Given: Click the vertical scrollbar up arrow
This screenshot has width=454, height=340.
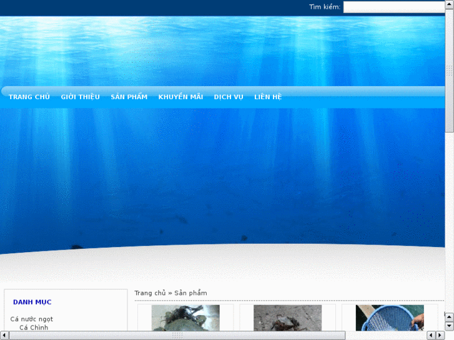Looking at the screenshot, I should [x=450, y=4].
